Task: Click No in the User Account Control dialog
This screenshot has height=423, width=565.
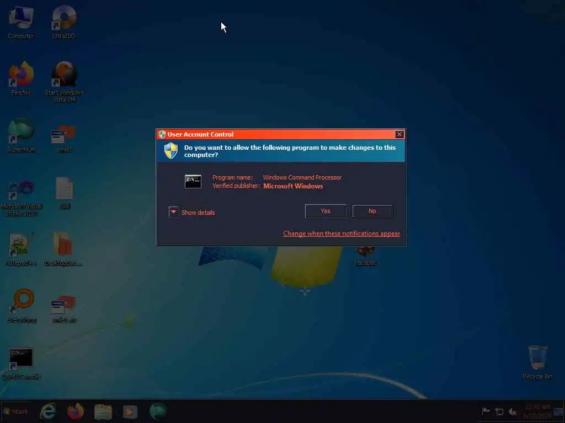Action: [x=372, y=211]
